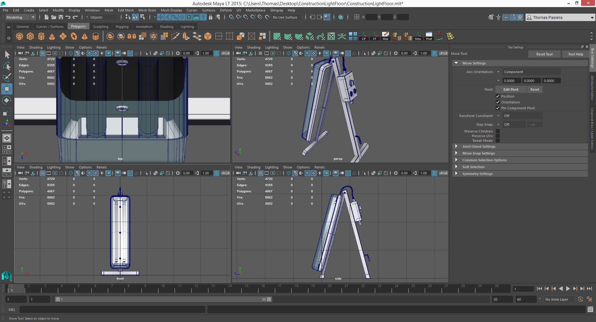The image size is (596, 322).
Task: Open the Mesh Tools menu
Action: (x=147, y=10)
